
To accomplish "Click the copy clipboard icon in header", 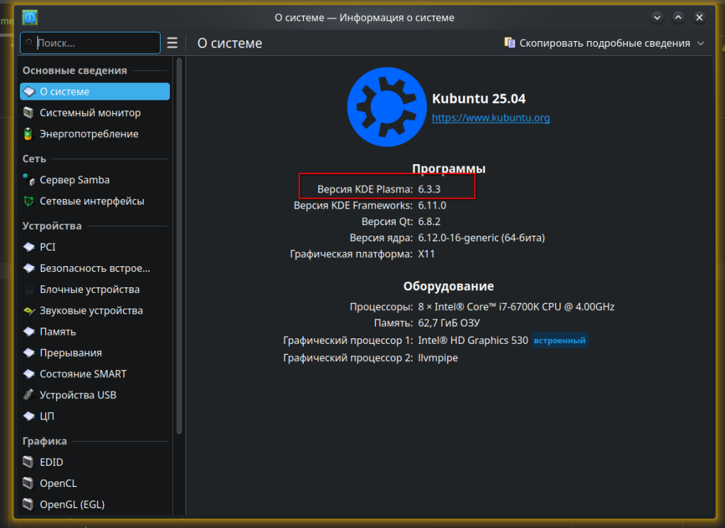I will (510, 43).
